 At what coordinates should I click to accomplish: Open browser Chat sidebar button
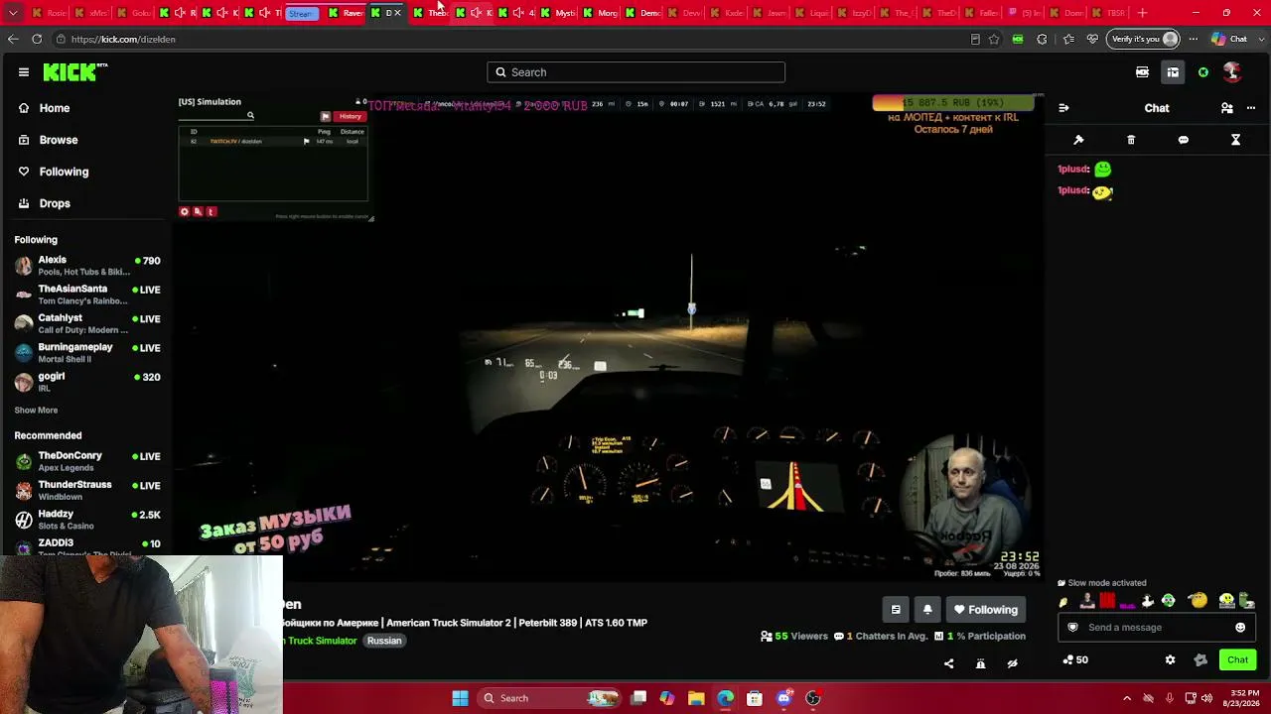(x=1228, y=40)
